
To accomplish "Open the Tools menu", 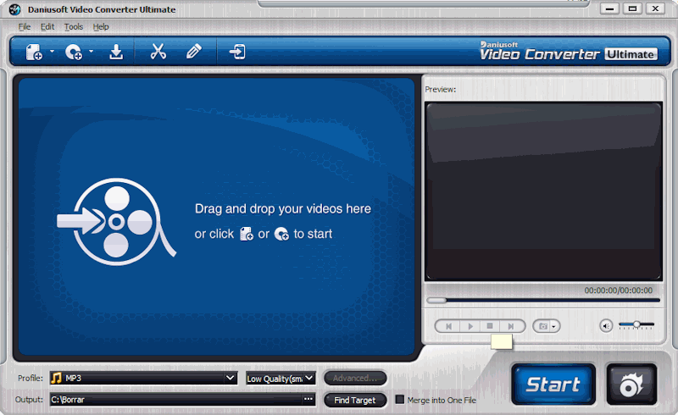I will point(74,27).
